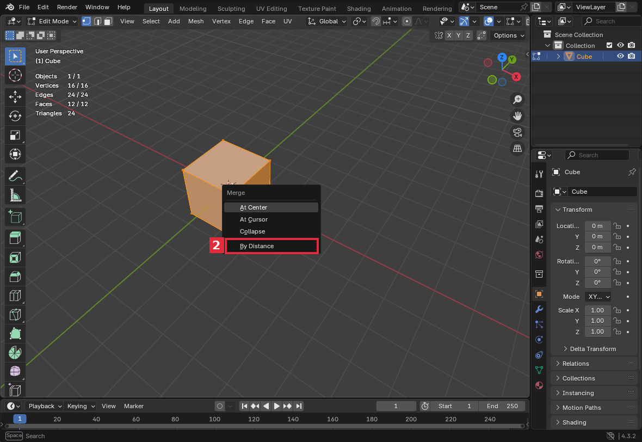Click the End frame 250 field
Screen dimensions: 642x442
(x=502, y=407)
